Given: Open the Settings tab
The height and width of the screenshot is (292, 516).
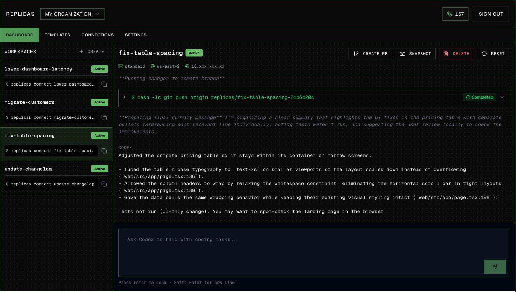Looking at the screenshot, I should point(136,35).
